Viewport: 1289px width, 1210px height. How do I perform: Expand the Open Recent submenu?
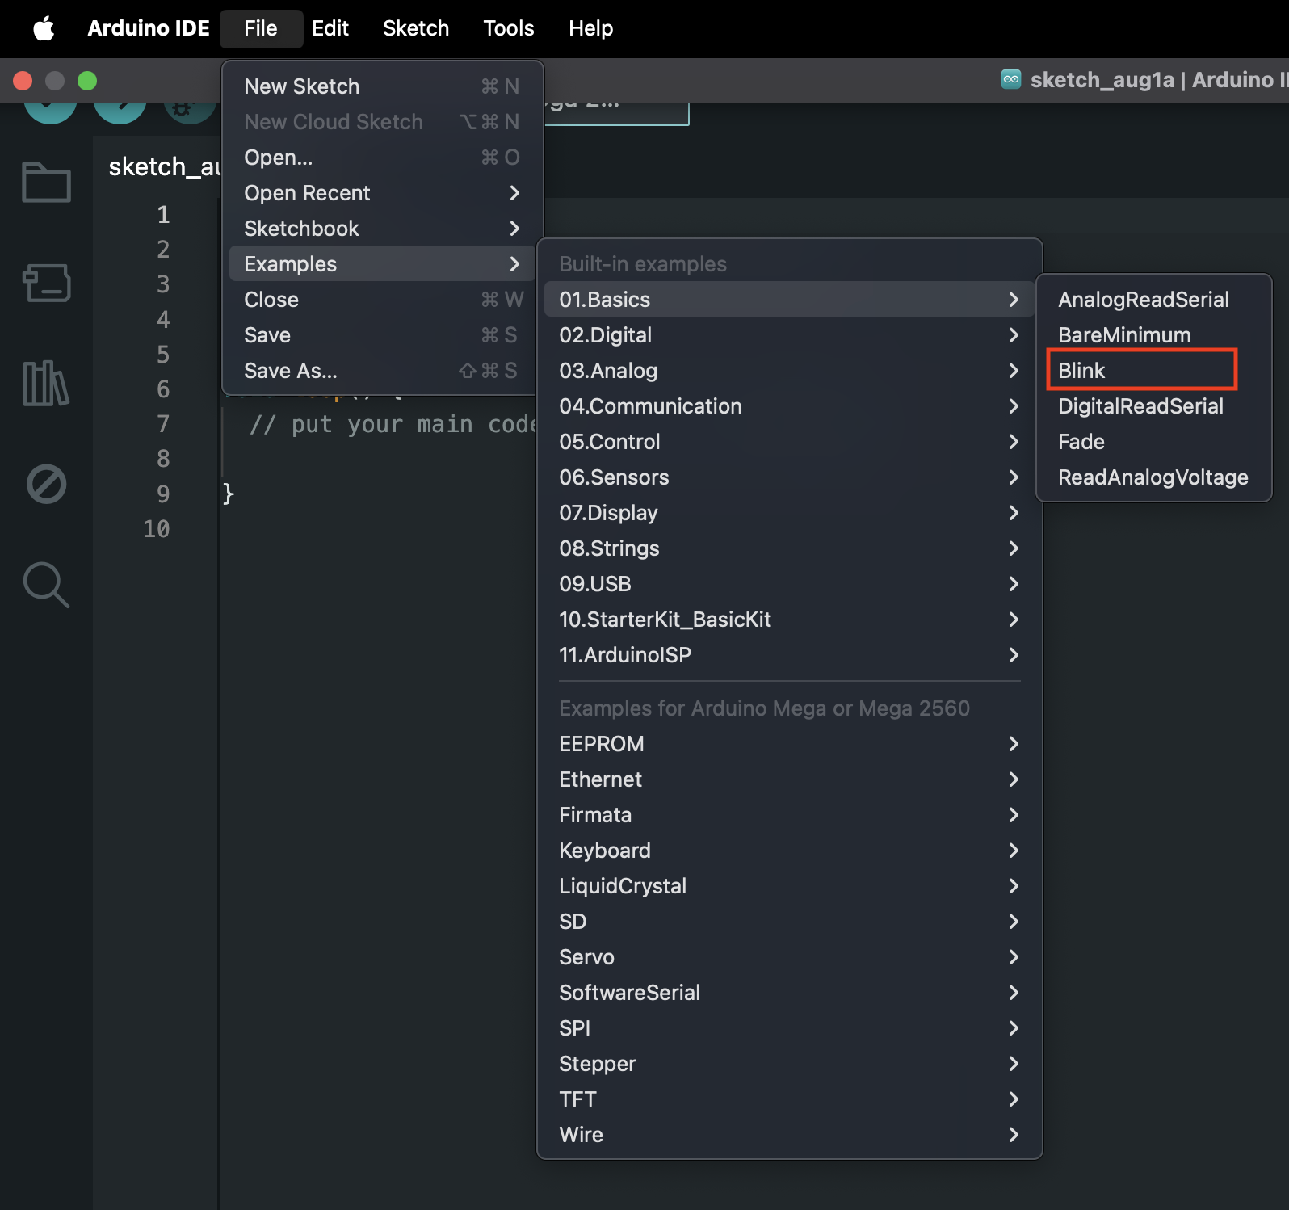point(382,193)
